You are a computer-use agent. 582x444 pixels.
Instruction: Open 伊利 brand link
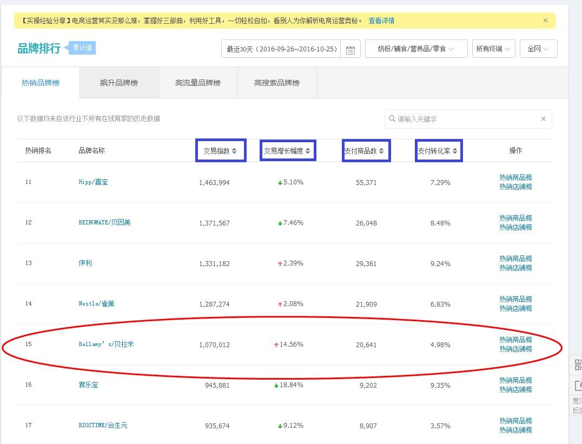point(85,263)
